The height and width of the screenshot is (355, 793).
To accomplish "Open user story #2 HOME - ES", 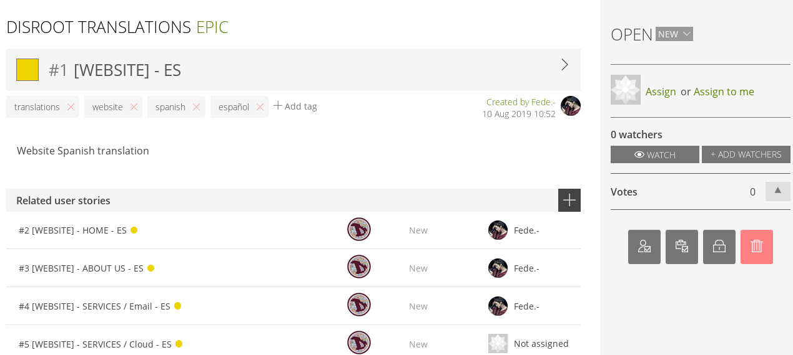I will [x=72, y=230].
